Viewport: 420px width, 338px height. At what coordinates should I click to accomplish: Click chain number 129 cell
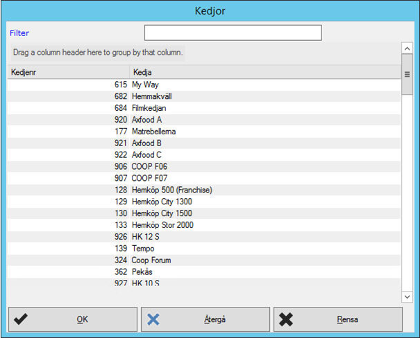coord(68,202)
